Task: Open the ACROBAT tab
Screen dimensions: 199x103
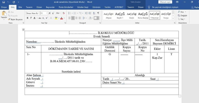Action: tap(119, 7)
